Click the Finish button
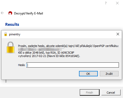The height and width of the screenshot is (98, 123). [90, 93]
